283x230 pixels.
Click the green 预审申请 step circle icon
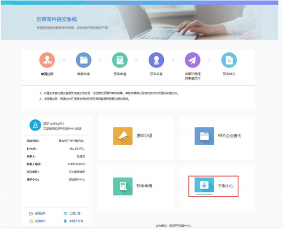coord(120,60)
